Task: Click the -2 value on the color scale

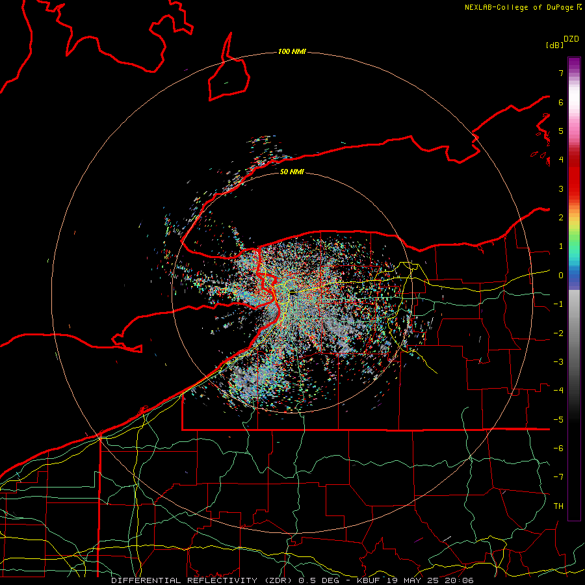Action: pyautogui.click(x=558, y=333)
